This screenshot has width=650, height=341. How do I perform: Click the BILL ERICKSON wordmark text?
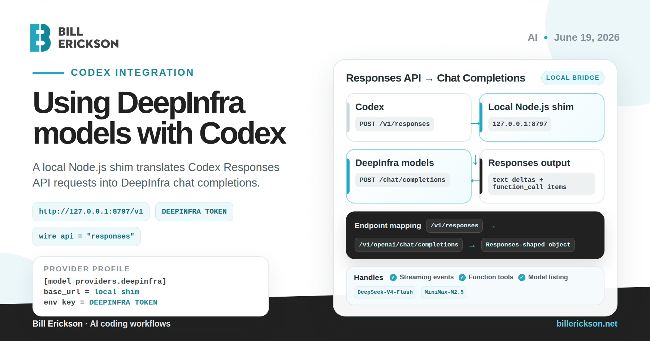point(88,38)
